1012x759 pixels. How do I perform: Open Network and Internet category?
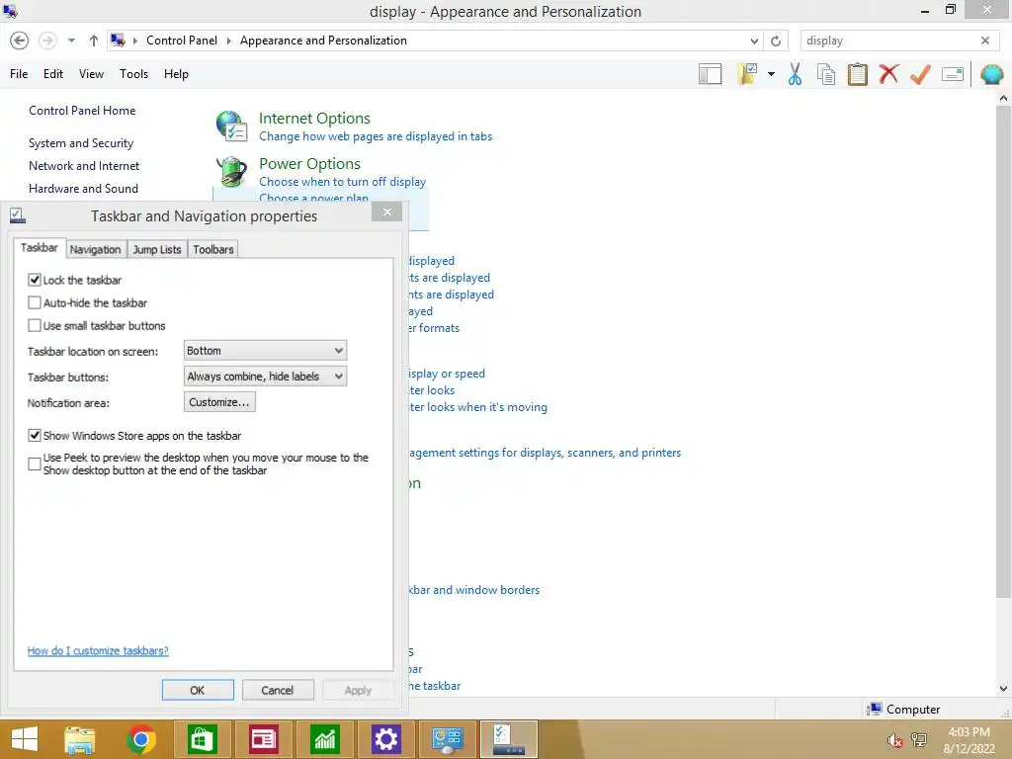(x=84, y=166)
